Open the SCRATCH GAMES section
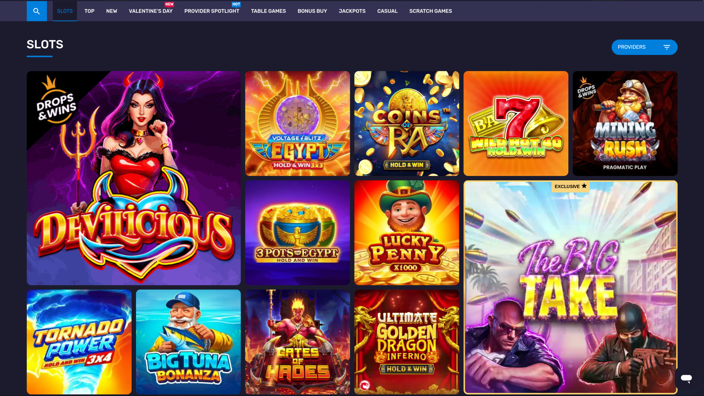The image size is (704, 396). click(430, 11)
